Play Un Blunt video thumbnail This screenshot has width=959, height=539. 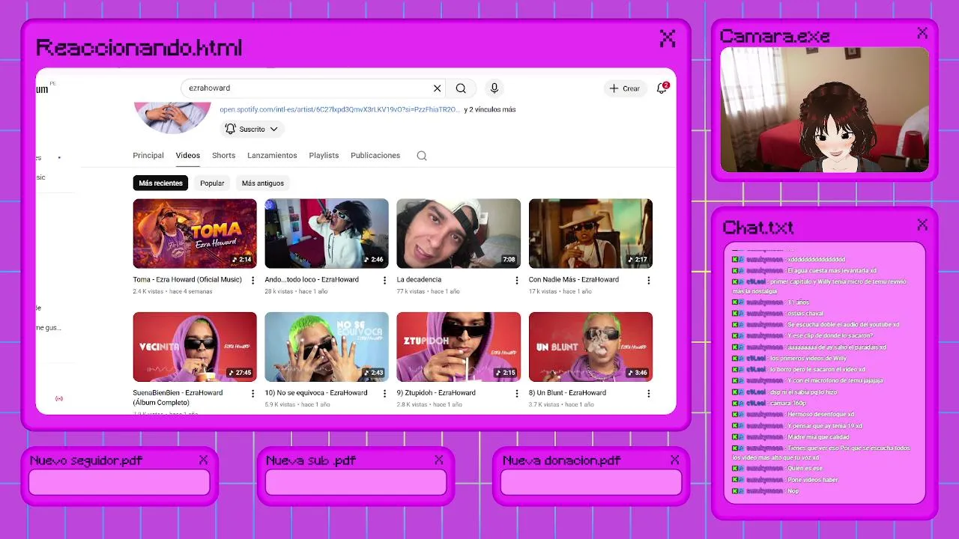tap(590, 347)
